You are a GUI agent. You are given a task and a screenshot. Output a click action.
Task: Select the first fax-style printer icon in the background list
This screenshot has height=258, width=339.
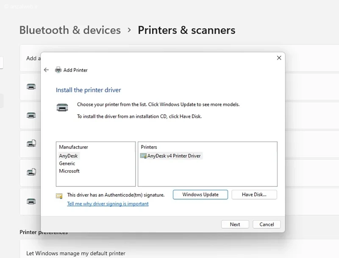coord(31,144)
